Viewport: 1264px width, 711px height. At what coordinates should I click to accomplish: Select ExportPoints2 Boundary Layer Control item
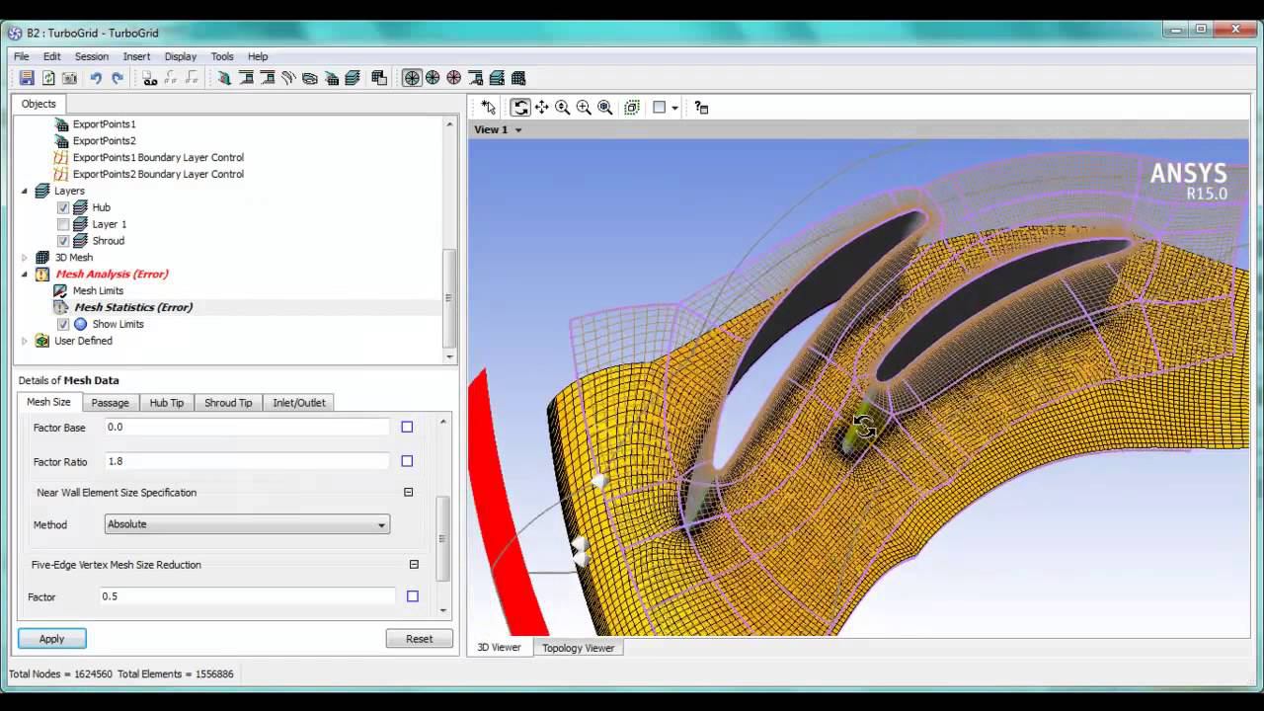(x=158, y=174)
